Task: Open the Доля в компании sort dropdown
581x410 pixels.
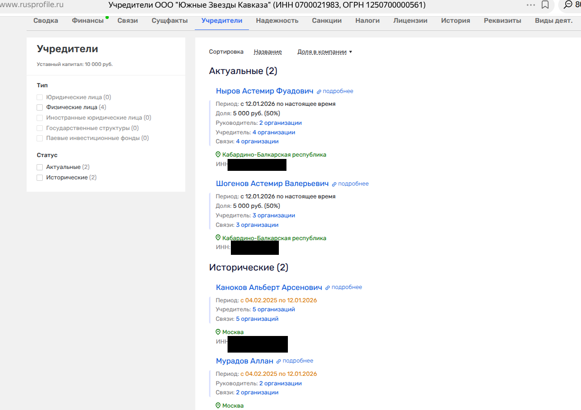Action: pyautogui.click(x=324, y=52)
